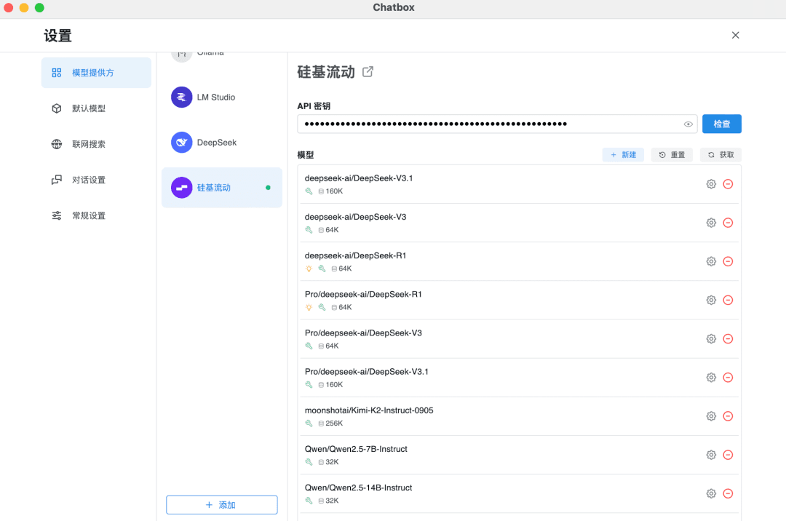Click the LM Studio provider logo
The width and height of the screenshot is (786, 521).
pos(181,98)
